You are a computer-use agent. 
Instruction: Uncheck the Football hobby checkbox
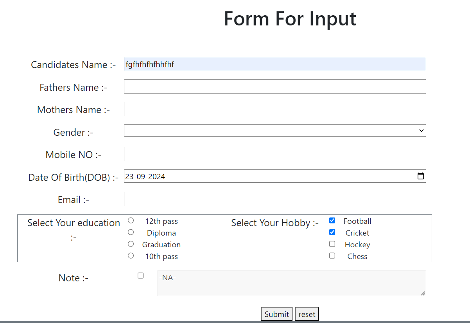332,221
